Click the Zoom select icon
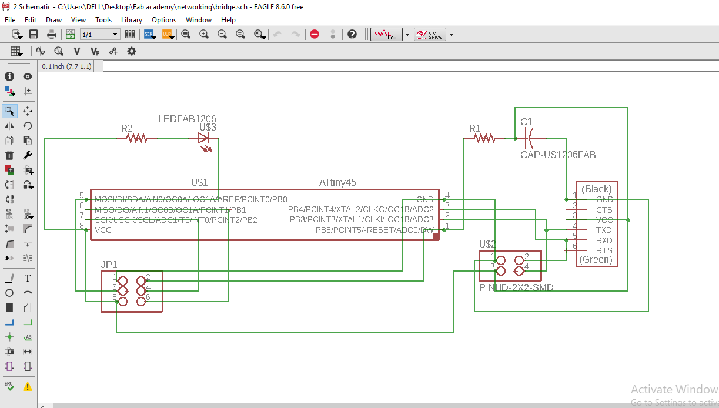Image resolution: width=719 pixels, height=408 pixels. [x=259, y=34]
